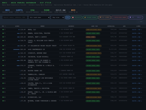Open the PADCTN link for JAMAL, NASSIR & KRISTINA
Viewport: 146px width, 110px height.
[x=135, y=88]
